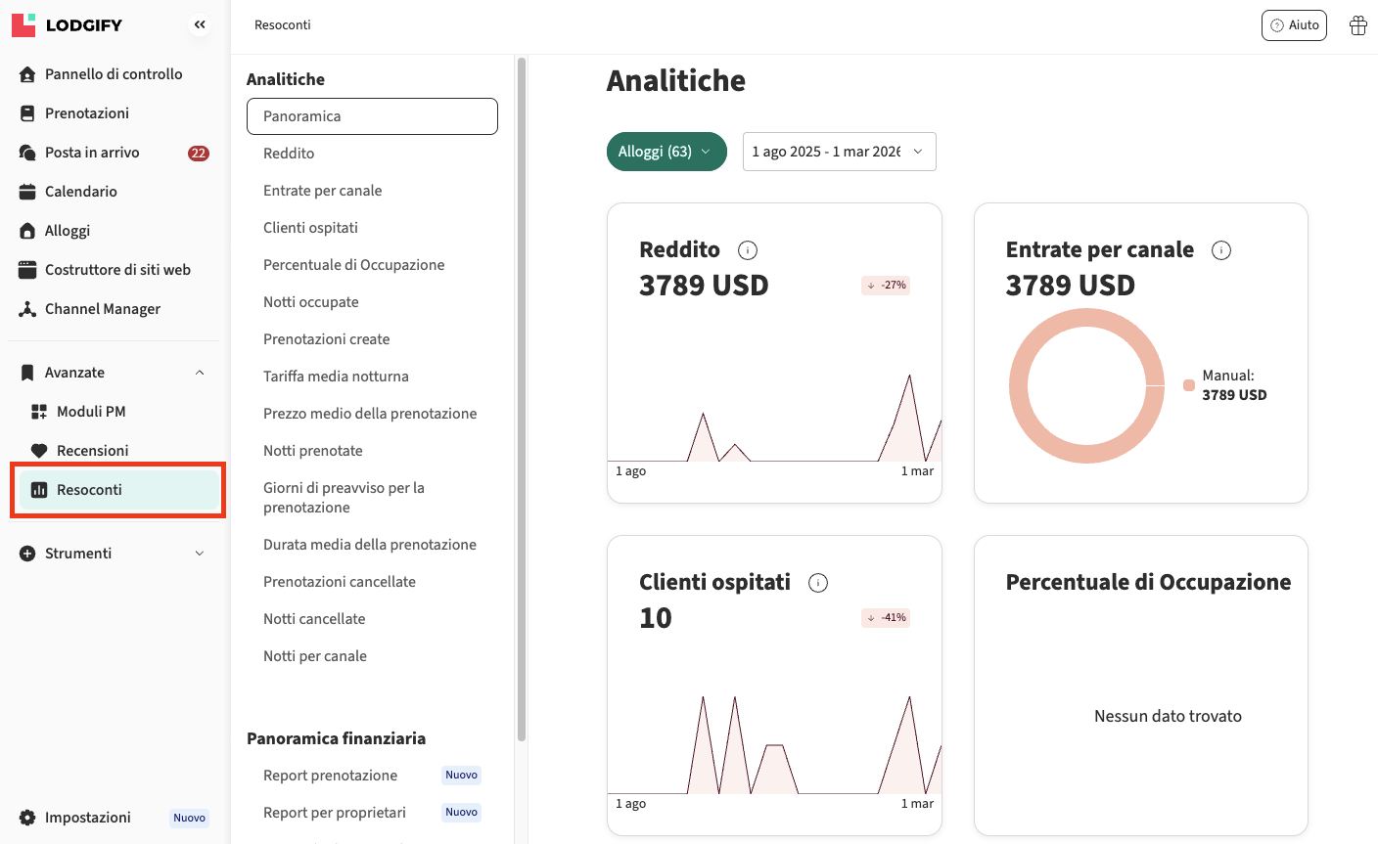Click the Calendario calendar icon

pos(27,192)
